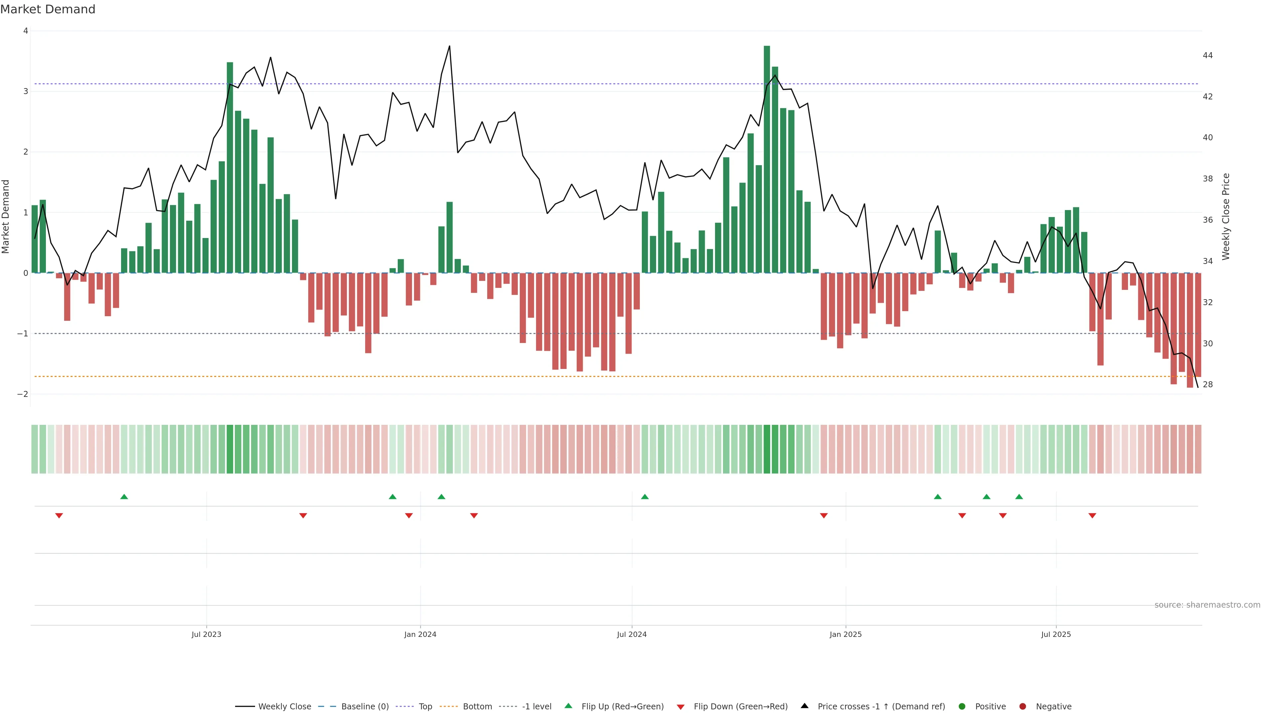The height and width of the screenshot is (718, 1277).
Task: Hide the Top dotted line via legend
Action: (x=425, y=706)
